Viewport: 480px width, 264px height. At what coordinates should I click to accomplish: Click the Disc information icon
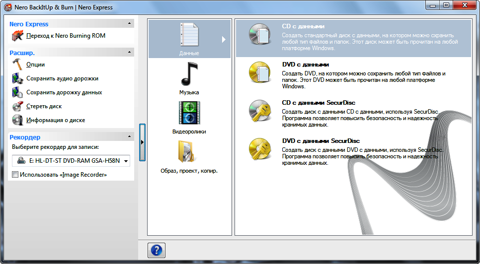[17, 120]
